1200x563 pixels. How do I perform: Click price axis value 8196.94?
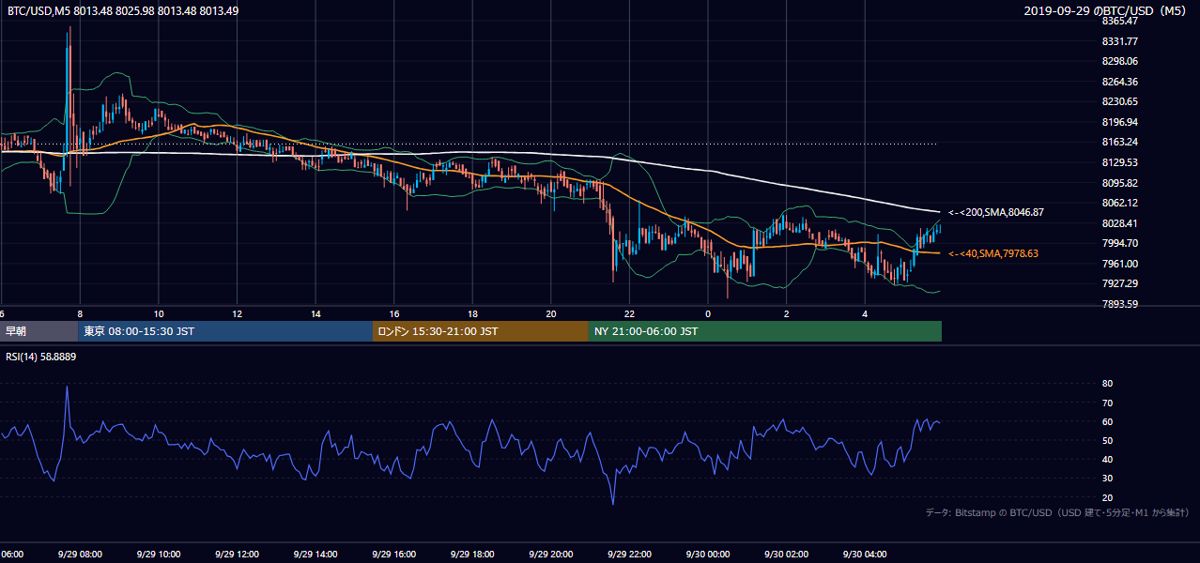point(1120,122)
